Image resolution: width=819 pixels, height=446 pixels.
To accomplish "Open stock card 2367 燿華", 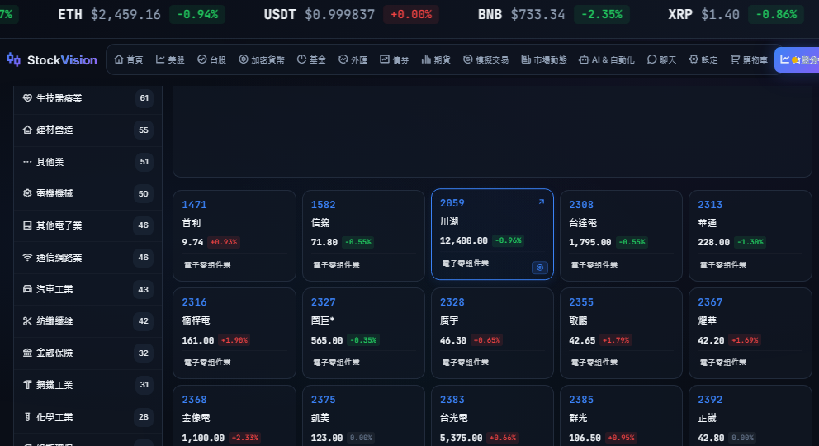I will pyautogui.click(x=750, y=333).
